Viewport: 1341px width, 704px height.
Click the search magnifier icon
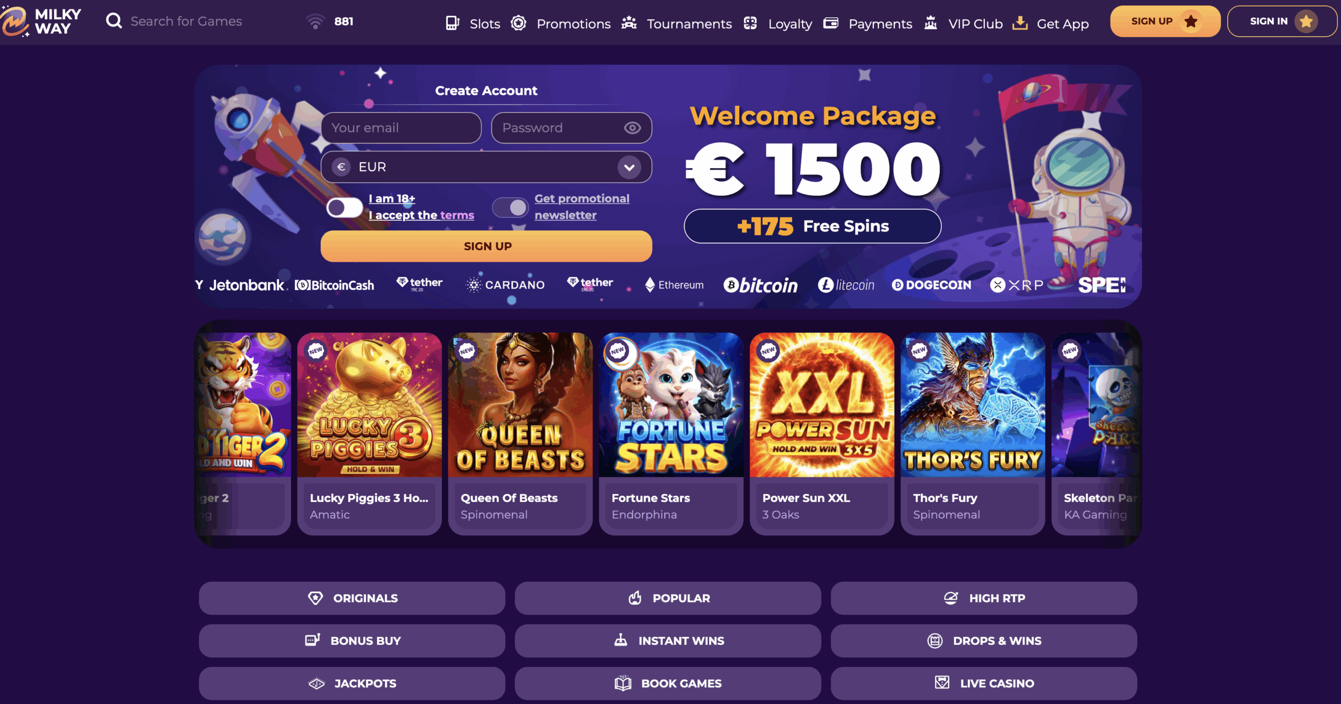pyautogui.click(x=114, y=21)
